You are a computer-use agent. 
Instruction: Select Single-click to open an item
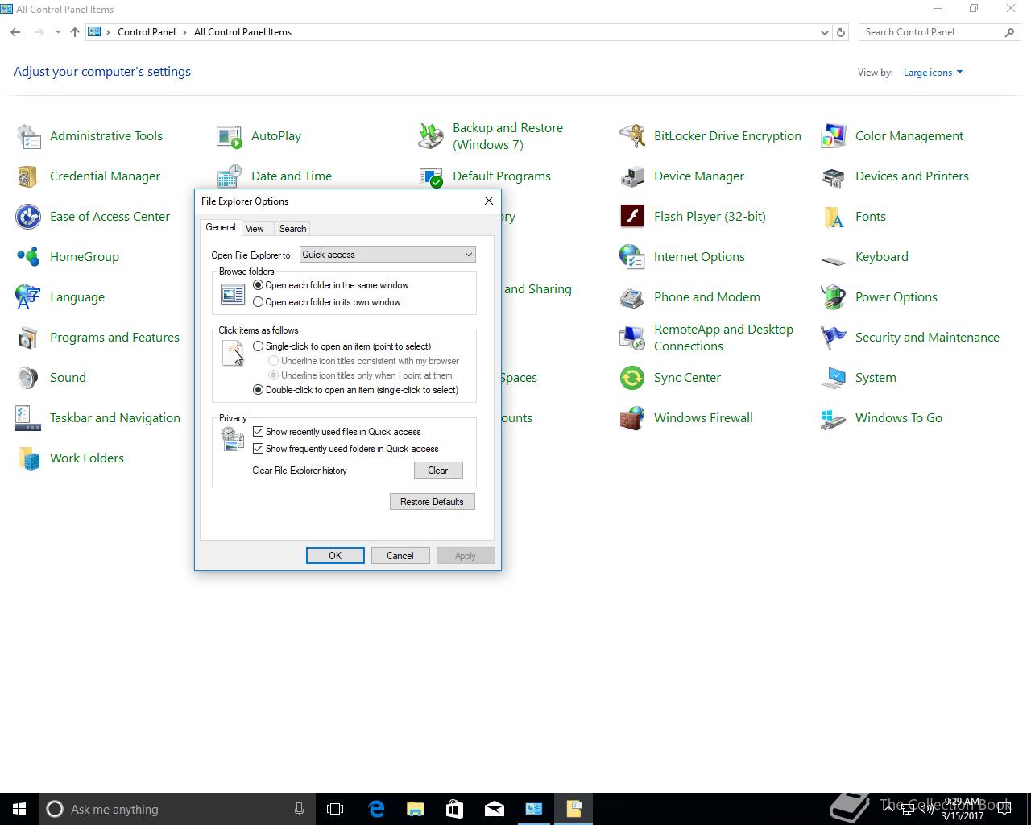(259, 346)
